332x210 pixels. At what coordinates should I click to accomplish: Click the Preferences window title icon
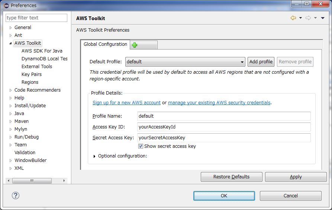click(6, 6)
